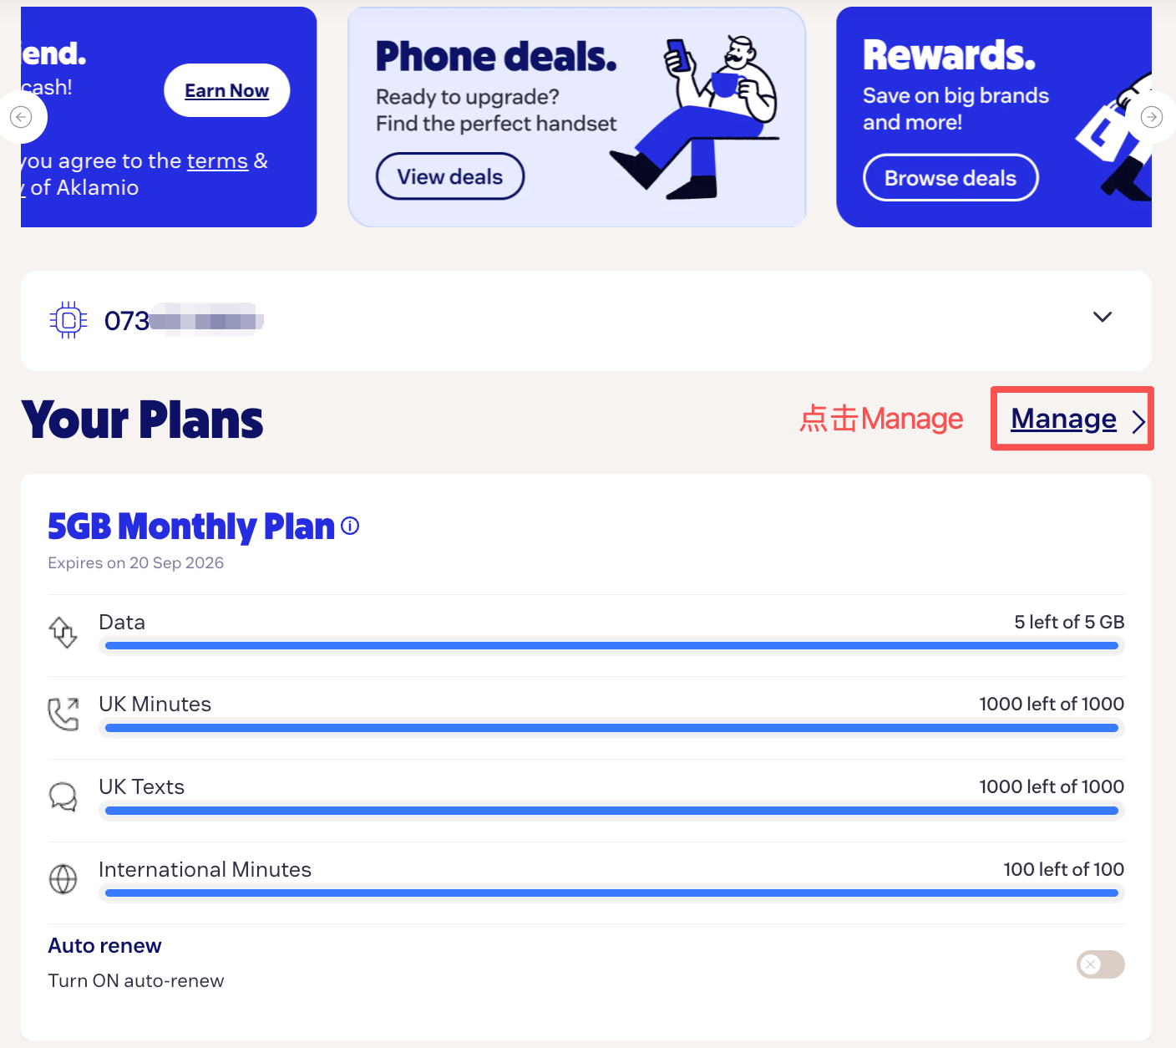
Task: Expand the phone number dropdown chevron
Action: click(x=1102, y=317)
